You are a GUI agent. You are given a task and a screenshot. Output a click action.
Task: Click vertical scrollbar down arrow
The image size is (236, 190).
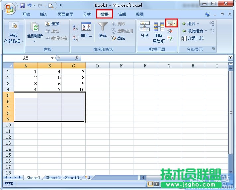[231, 172]
